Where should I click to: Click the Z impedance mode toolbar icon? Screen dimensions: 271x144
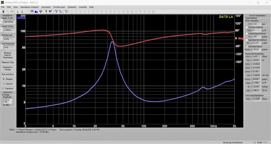pos(3,11)
